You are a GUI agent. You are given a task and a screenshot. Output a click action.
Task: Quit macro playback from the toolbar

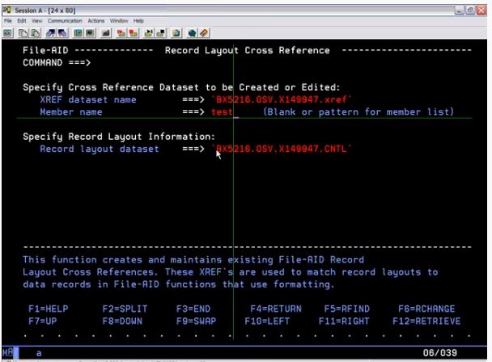[x=161, y=32]
